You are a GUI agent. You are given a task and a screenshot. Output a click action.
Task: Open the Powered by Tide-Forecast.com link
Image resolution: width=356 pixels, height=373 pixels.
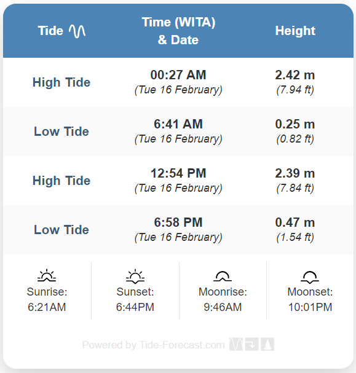pos(153,345)
